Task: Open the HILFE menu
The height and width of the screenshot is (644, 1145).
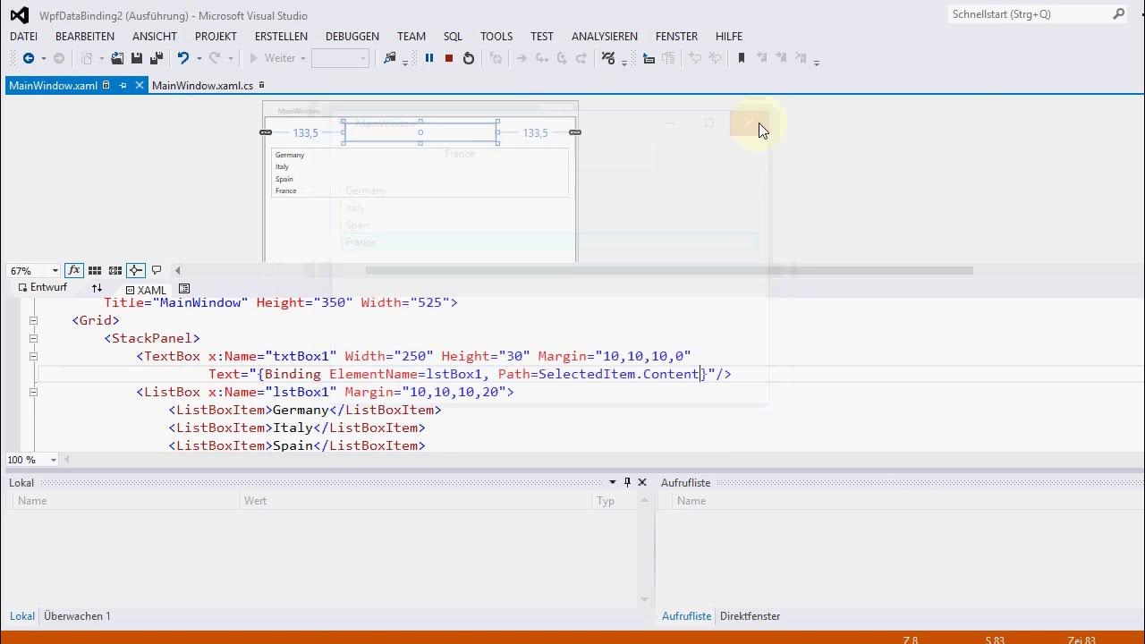Action: (x=729, y=37)
